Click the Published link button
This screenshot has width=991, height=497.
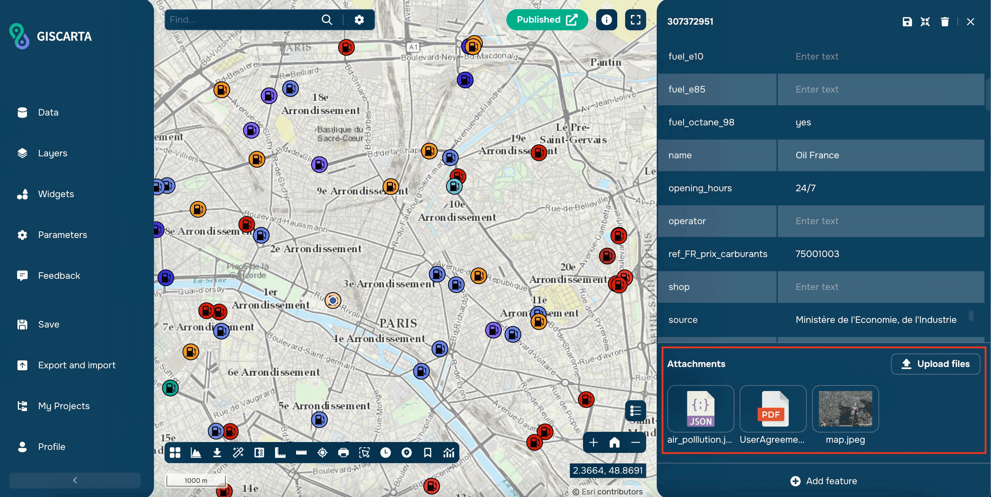(x=547, y=20)
